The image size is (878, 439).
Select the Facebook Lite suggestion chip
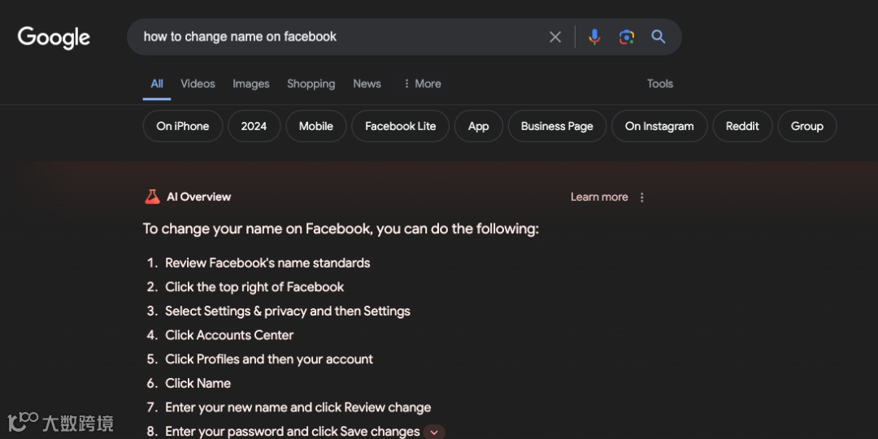(400, 126)
